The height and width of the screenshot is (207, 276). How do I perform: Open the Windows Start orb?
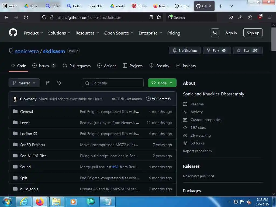7,202
